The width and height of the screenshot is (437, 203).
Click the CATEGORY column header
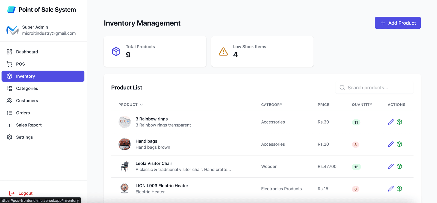tap(271, 105)
